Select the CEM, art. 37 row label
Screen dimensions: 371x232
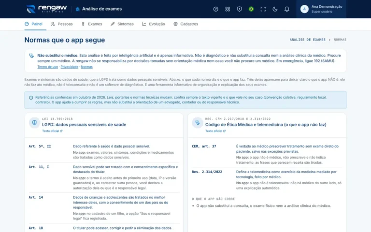(x=204, y=146)
